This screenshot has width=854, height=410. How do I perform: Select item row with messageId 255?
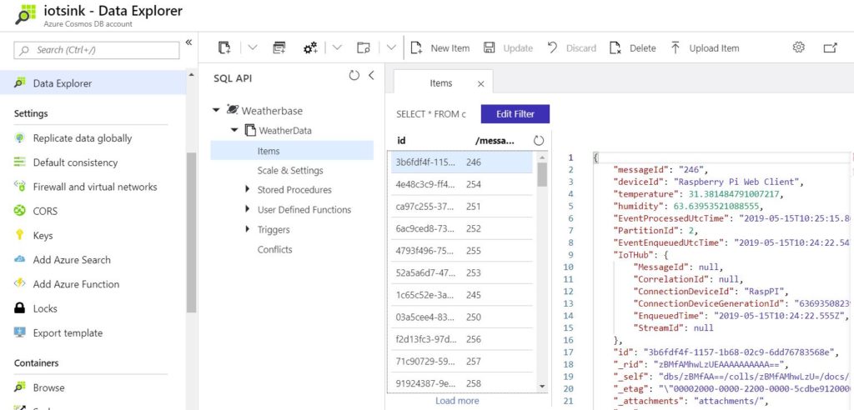click(462, 251)
